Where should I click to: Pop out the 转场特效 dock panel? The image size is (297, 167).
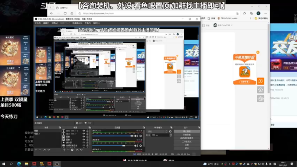[171, 128]
